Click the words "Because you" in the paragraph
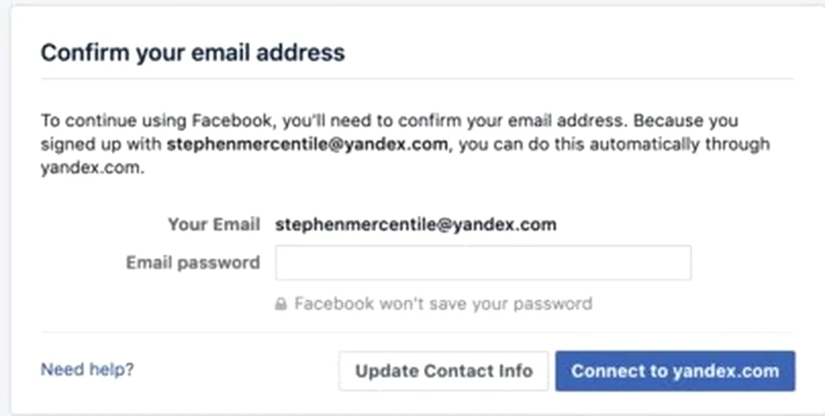 [685, 121]
